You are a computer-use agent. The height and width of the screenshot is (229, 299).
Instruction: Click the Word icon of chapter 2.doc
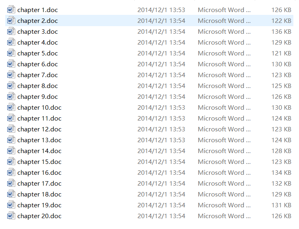11,20
